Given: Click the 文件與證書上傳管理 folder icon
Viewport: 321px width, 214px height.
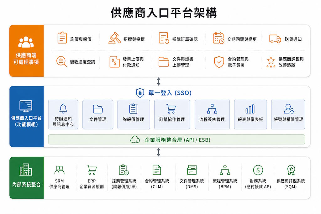Looking at the screenshot, I should 164,62.
